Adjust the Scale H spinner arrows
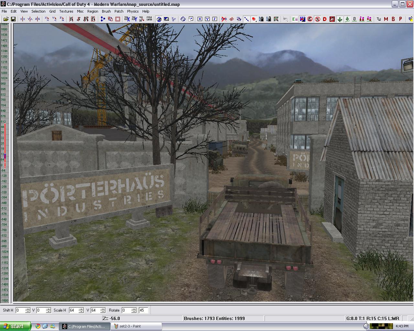Viewport: 414px width, 331px height. [81, 310]
